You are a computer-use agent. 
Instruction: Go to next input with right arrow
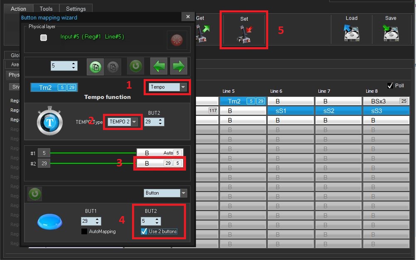click(179, 66)
